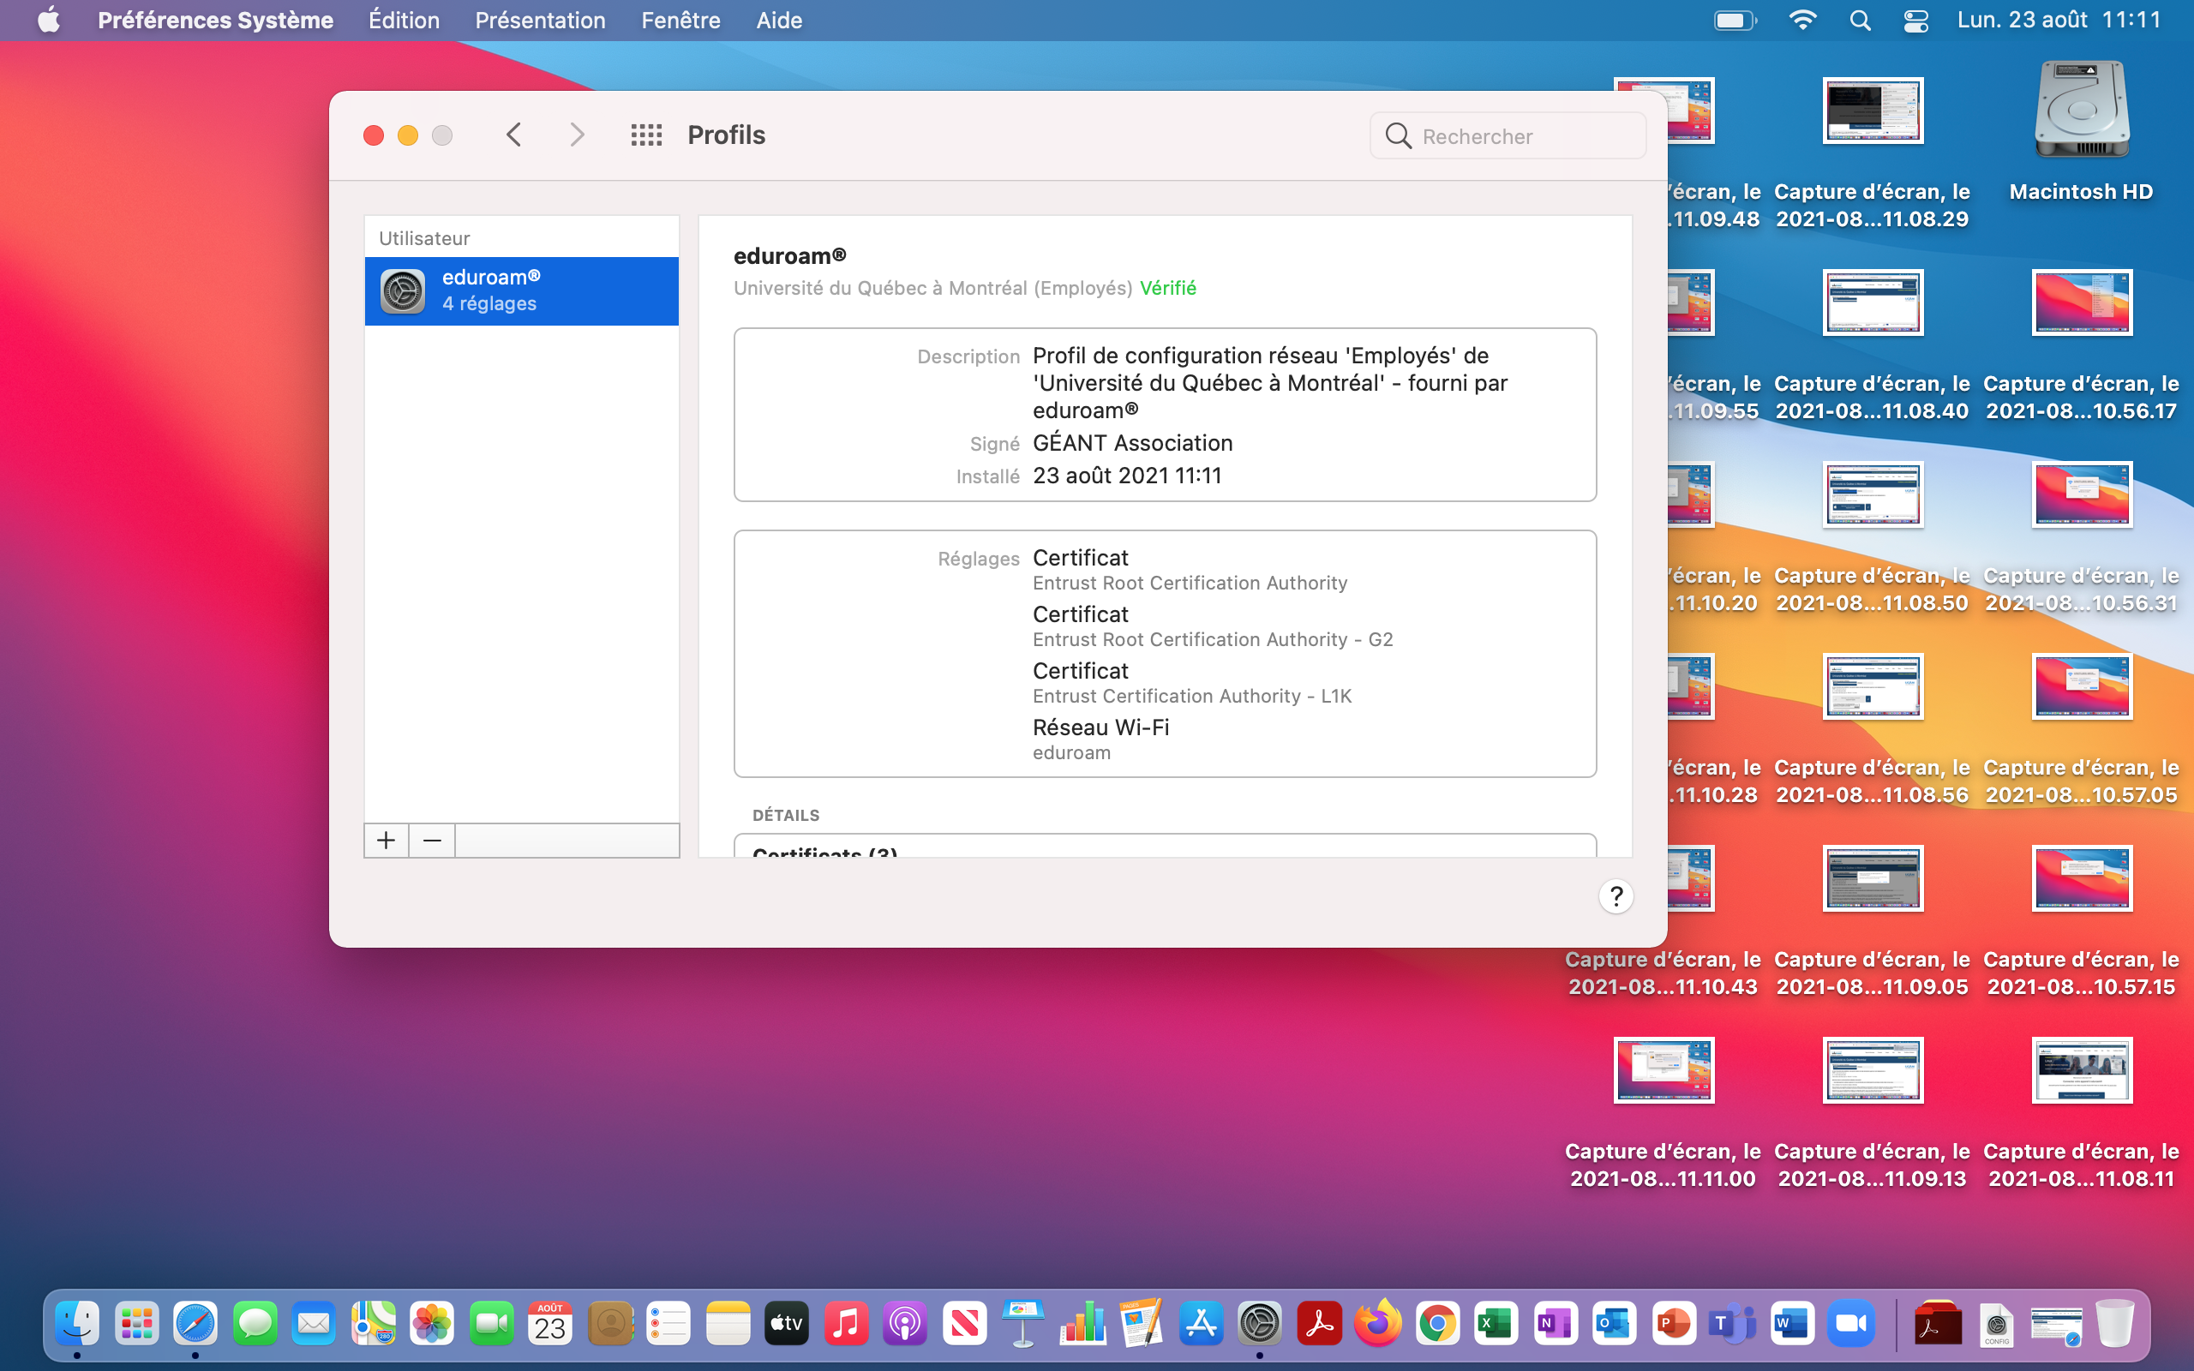This screenshot has height=1371, width=2194.
Task: Open Word from the Dock
Action: click(x=1792, y=1324)
